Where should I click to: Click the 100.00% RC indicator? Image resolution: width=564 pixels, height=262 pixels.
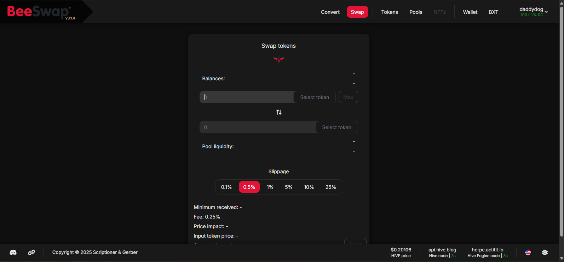(x=532, y=15)
